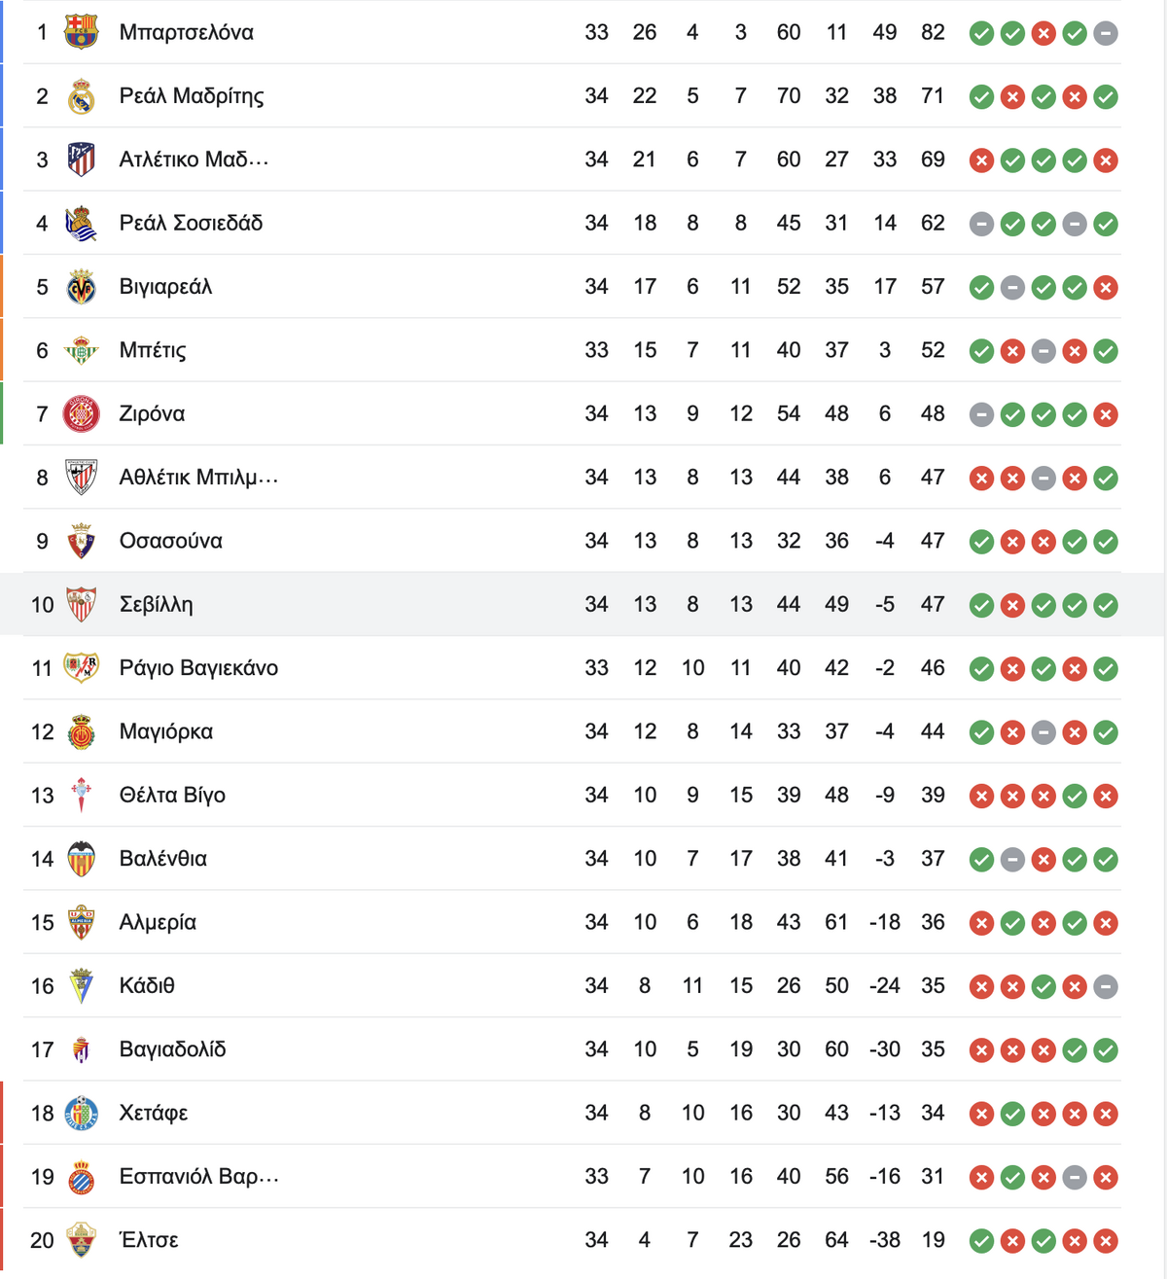Image resolution: width=1167 pixels, height=1279 pixels.
Task: Open the Atlético Madrid crest icon
Action: (81, 160)
